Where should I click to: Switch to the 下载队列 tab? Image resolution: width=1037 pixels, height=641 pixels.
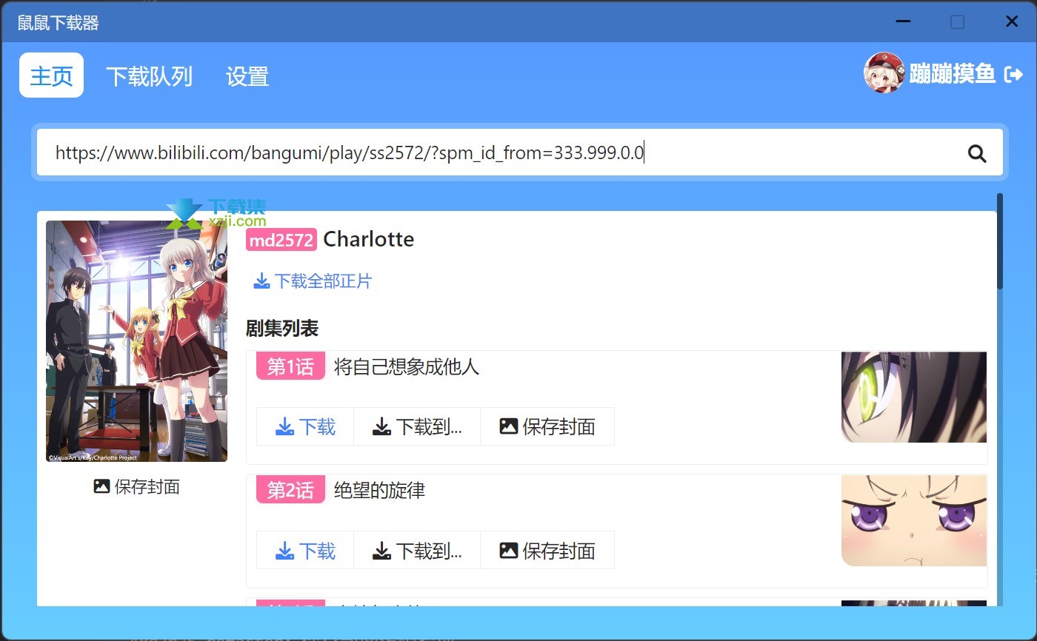click(149, 75)
